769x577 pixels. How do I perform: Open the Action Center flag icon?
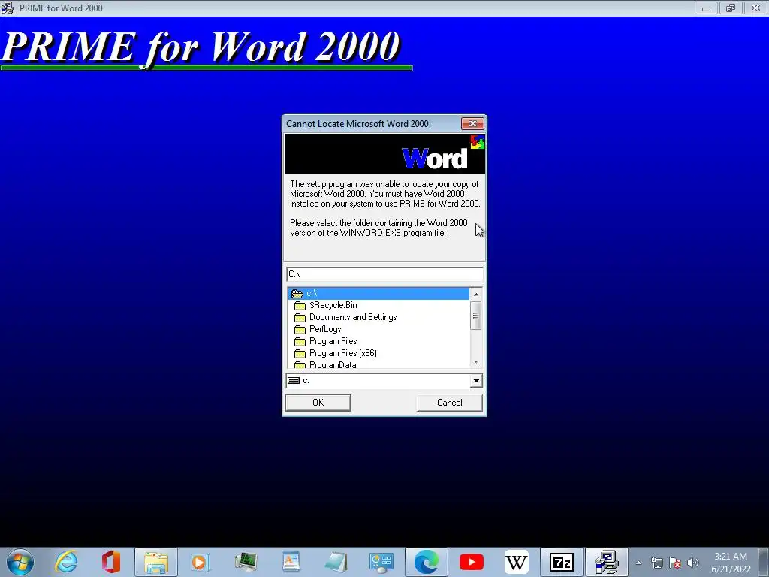(675, 563)
